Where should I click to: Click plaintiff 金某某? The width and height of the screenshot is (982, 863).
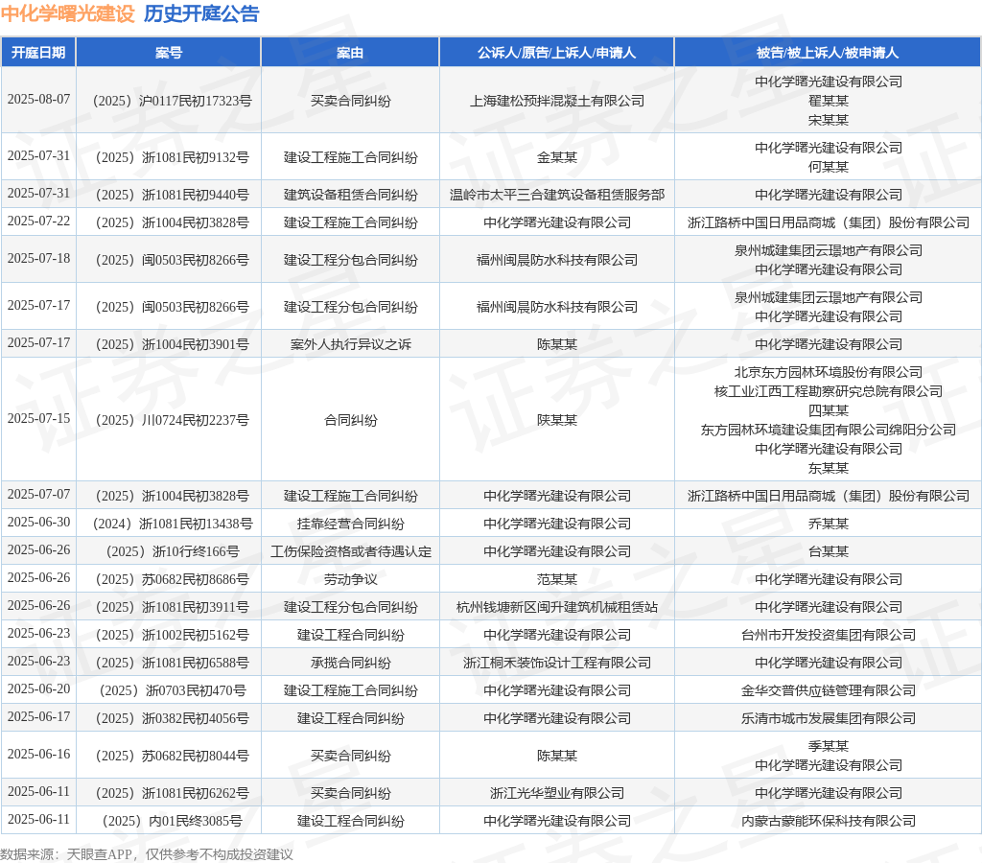coord(557,157)
